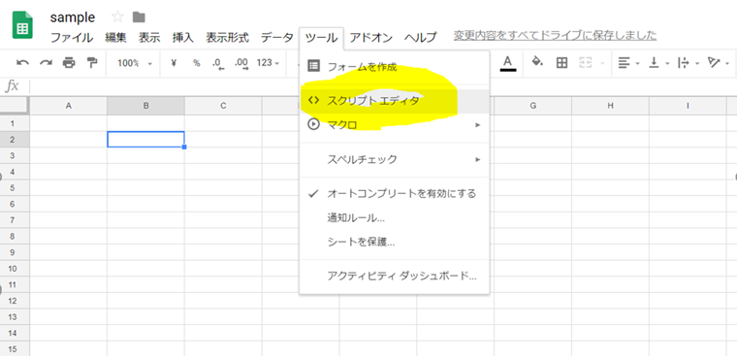This screenshot has height=359, width=737.
Task: Increase decimal places
Action: point(241,63)
